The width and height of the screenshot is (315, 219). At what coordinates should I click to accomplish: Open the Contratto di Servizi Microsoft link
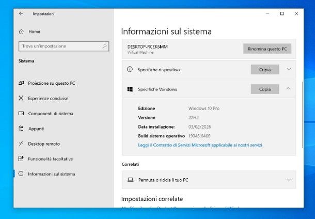[200, 145]
